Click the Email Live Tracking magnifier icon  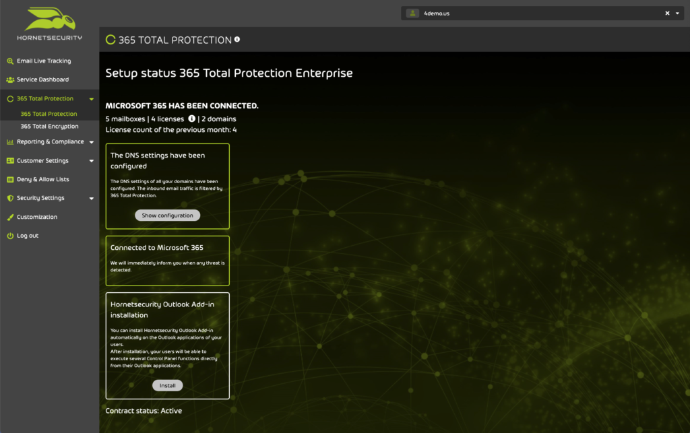[10, 61]
